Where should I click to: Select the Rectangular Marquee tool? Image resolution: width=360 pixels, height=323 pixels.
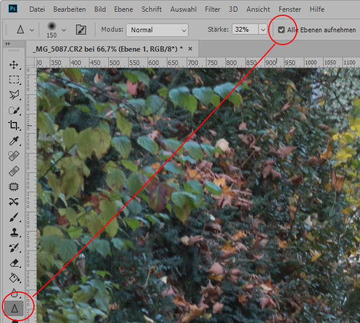coord(14,80)
